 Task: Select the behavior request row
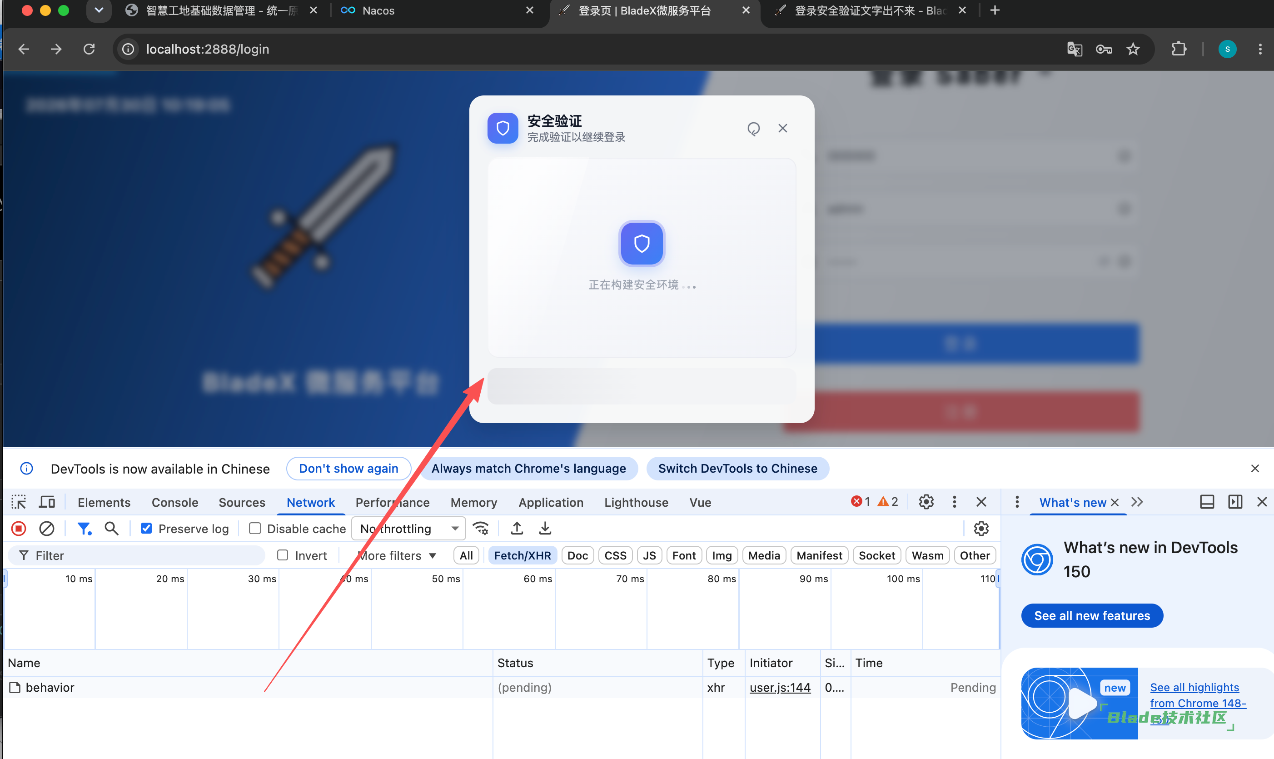501,687
